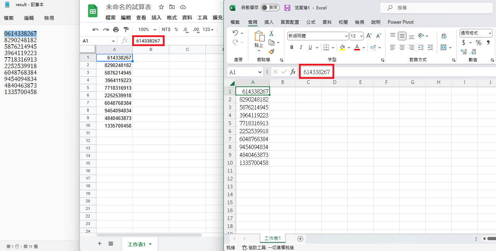The width and height of the screenshot is (496, 251).
Task: Click Excel's Increase Font Size icon
Action: (x=369, y=36)
